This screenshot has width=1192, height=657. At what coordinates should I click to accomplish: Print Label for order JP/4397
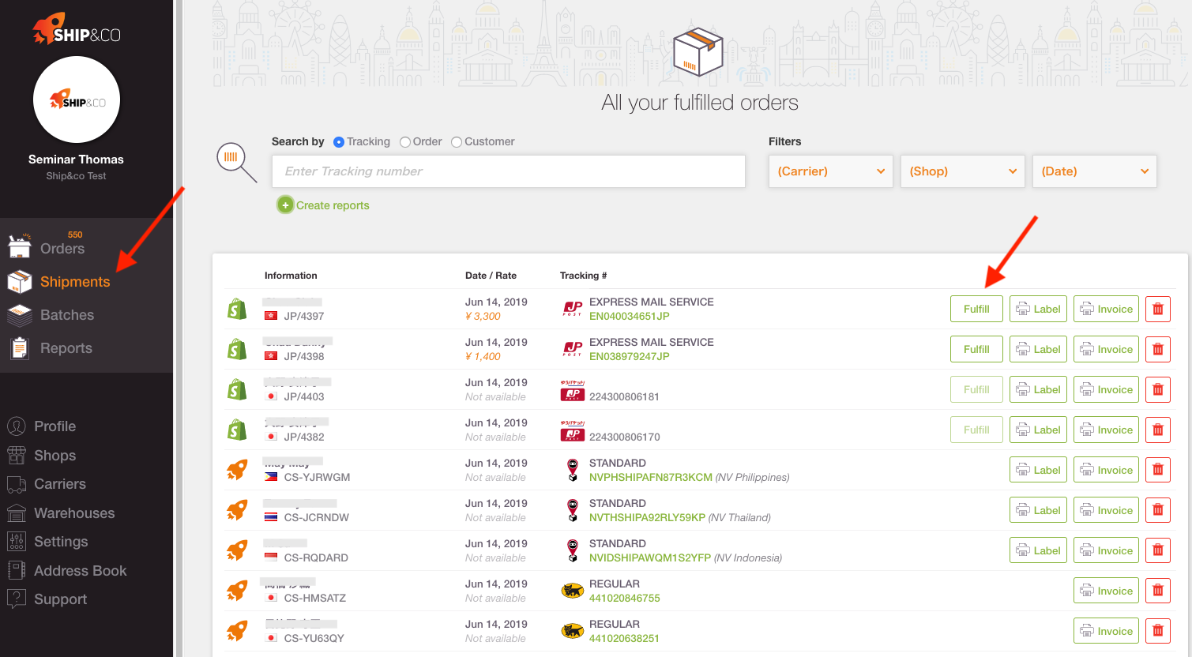1038,309
